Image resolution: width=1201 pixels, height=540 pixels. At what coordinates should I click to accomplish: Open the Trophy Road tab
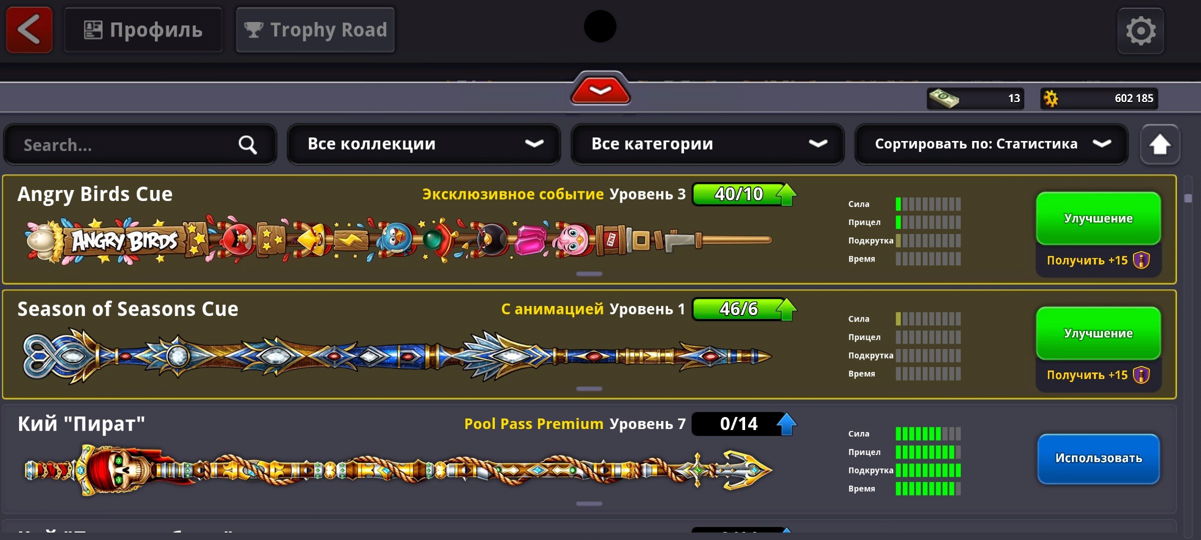click(315, 30)
